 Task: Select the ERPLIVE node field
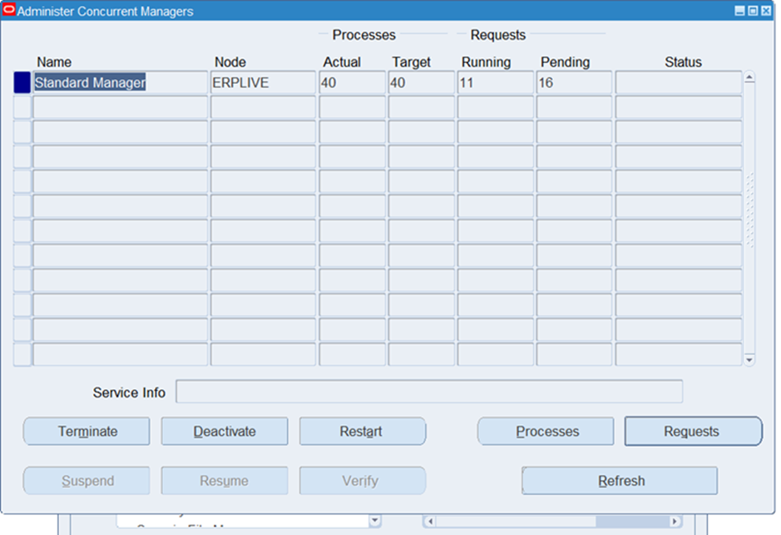tap(262, 83)
